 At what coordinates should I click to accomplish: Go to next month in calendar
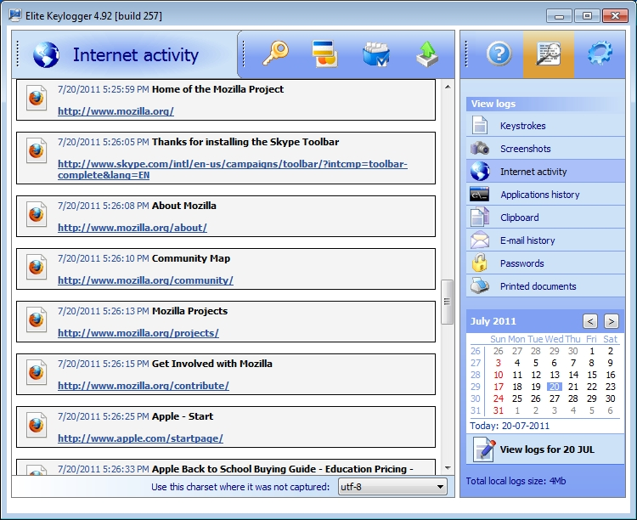(x=611, y=321)
